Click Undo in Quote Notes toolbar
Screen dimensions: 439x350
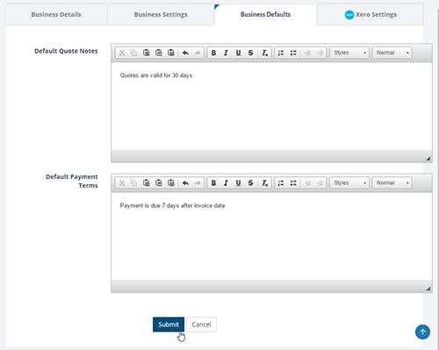point(185,53)
